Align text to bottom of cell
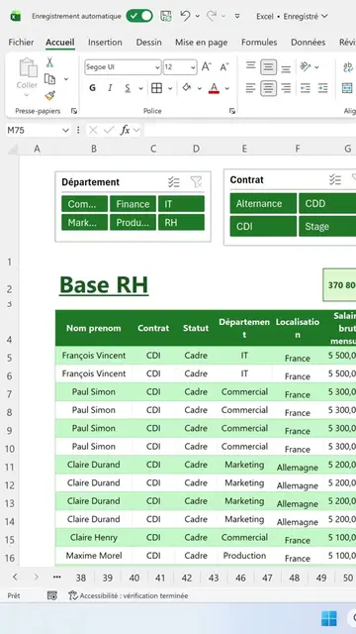 (x=286, y=69)
